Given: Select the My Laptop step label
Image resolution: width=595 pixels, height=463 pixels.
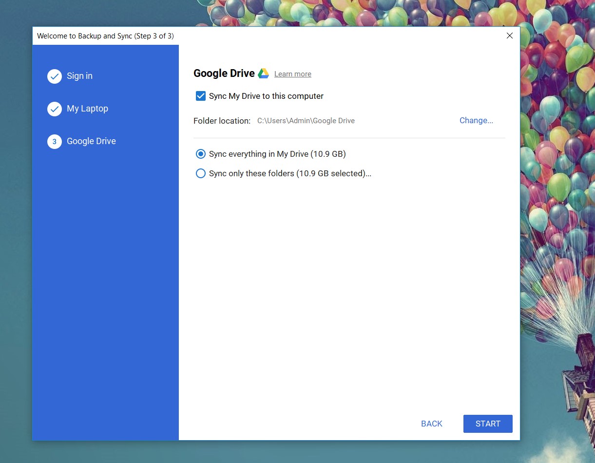Looking at the screenshot, I should pyautogui.click(x=88, y=109).
